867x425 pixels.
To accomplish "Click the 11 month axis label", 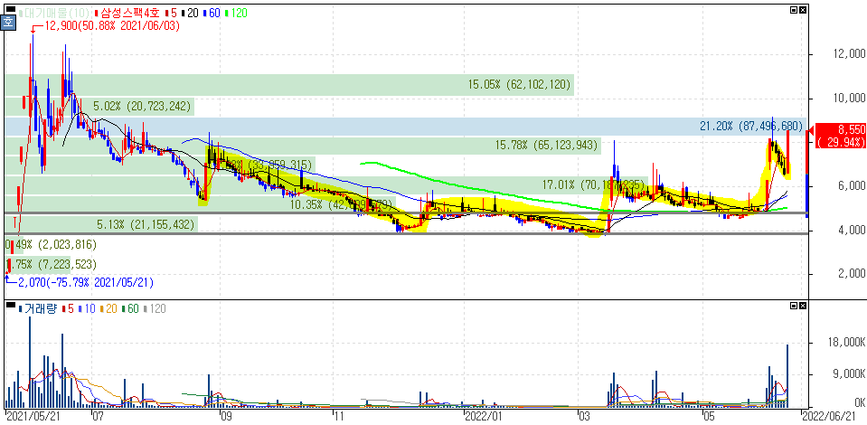I will [339, 415].
